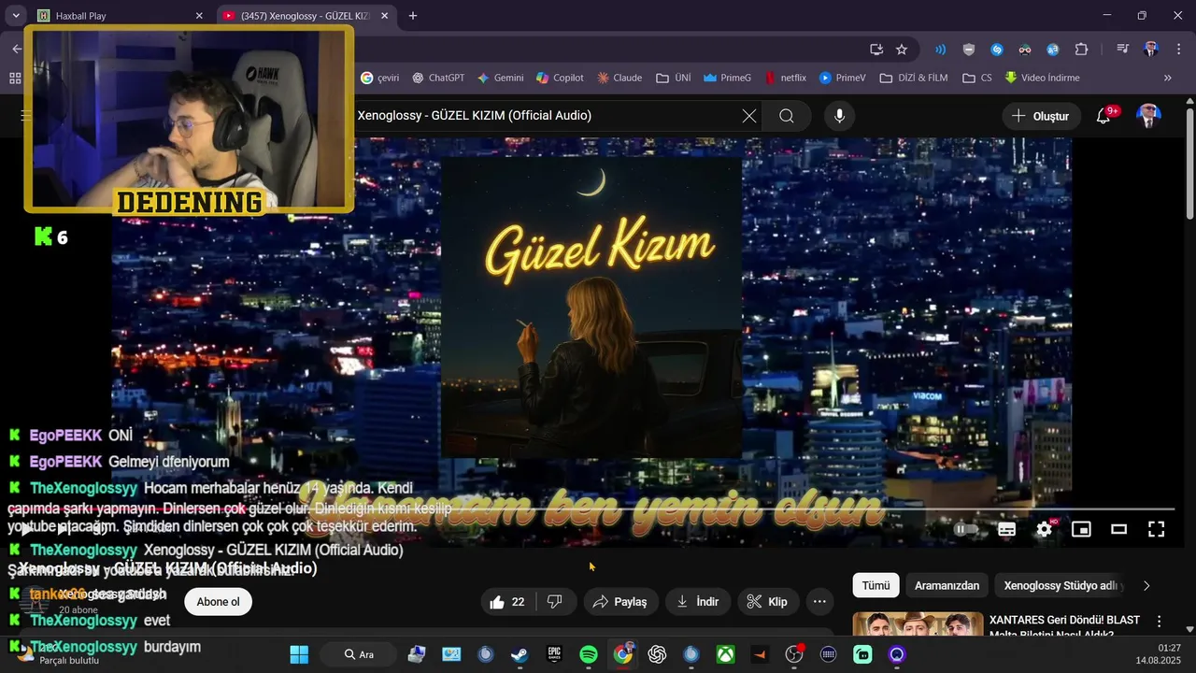Open Spotify from the taskbar
This screenshot has width=1196, height=673.
(x=589, y=654)
